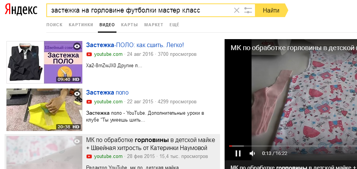Switch to КАРТИНКИ tab

coord(81,25)
